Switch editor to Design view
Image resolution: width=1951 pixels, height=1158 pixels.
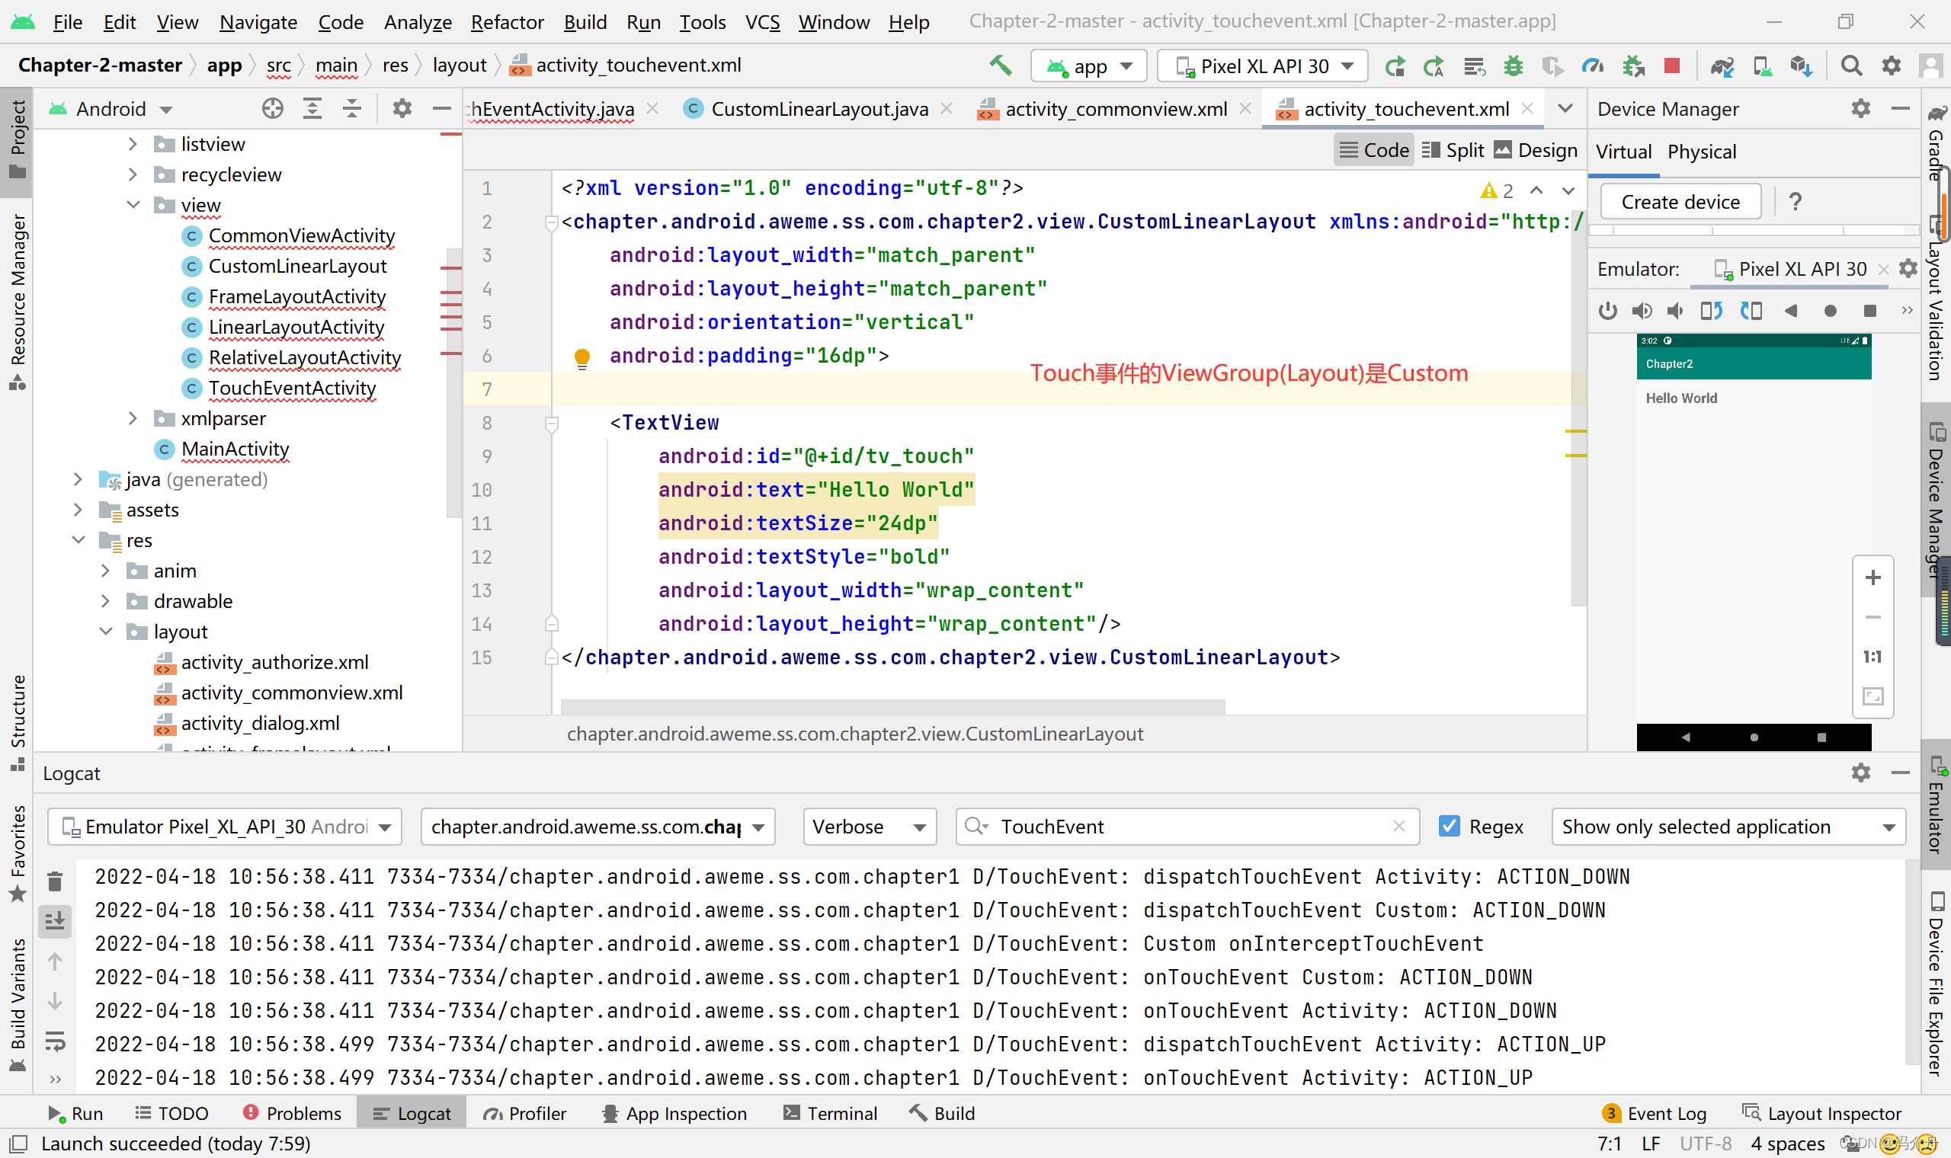(x=1535, y=150)
